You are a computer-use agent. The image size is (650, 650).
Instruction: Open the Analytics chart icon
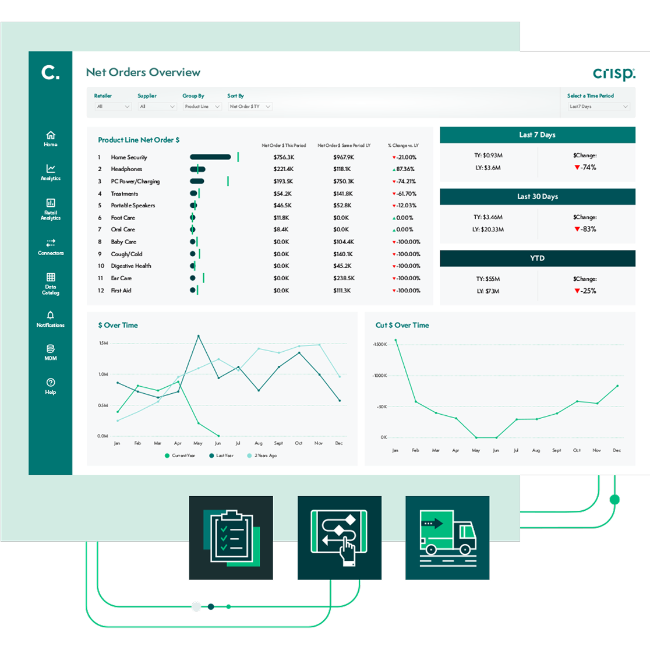tap(51, 169)
